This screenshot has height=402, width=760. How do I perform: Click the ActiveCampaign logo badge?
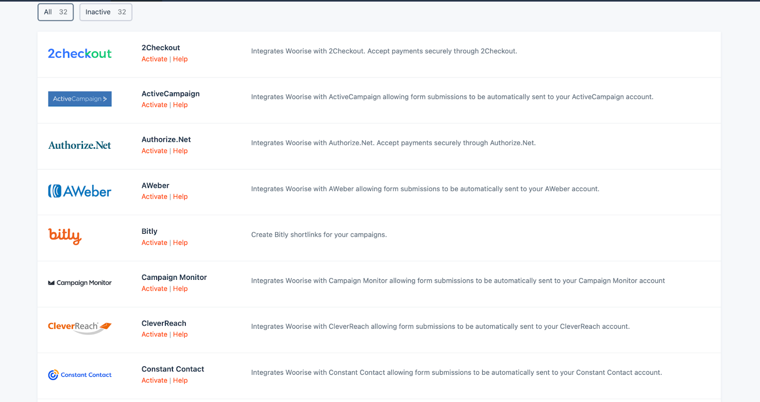click(x=80, y=99)
